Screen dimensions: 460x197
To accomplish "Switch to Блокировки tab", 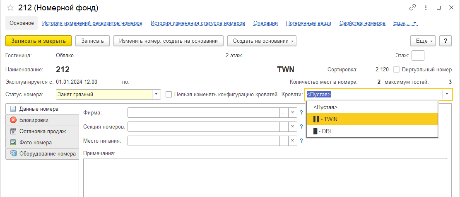I will pyautogui.click(x=41, y=120).
